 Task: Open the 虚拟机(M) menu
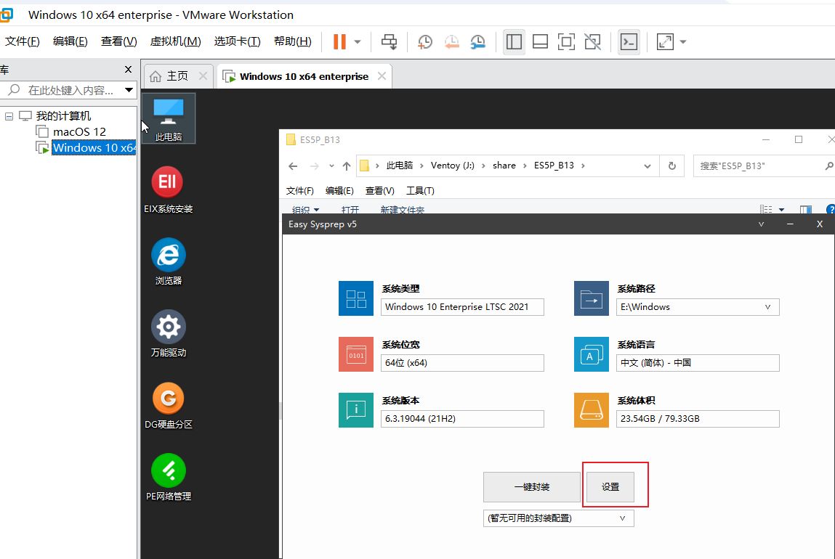(175, 41)
